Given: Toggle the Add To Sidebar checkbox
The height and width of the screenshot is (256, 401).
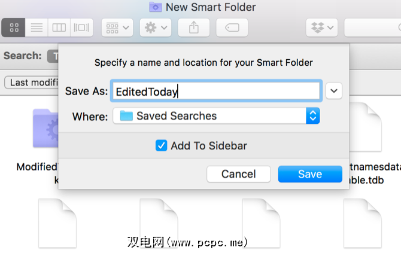Looking at the screenshot, I should click(x=161, y=145).
